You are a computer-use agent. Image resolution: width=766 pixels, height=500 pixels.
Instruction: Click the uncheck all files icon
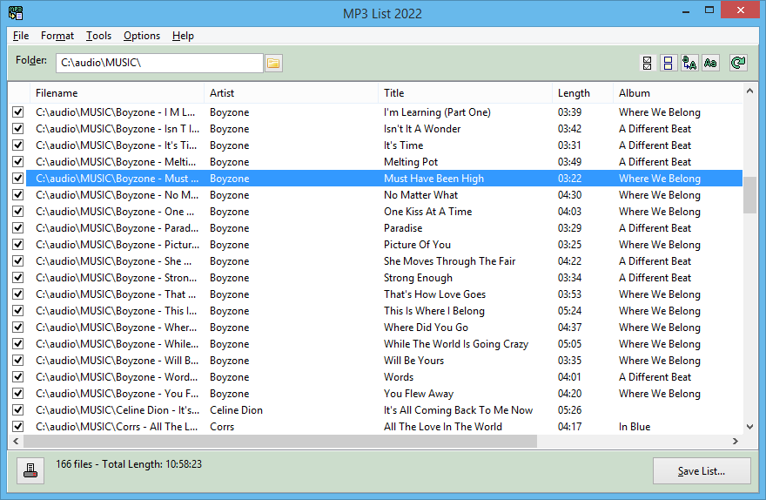(669, 63)
